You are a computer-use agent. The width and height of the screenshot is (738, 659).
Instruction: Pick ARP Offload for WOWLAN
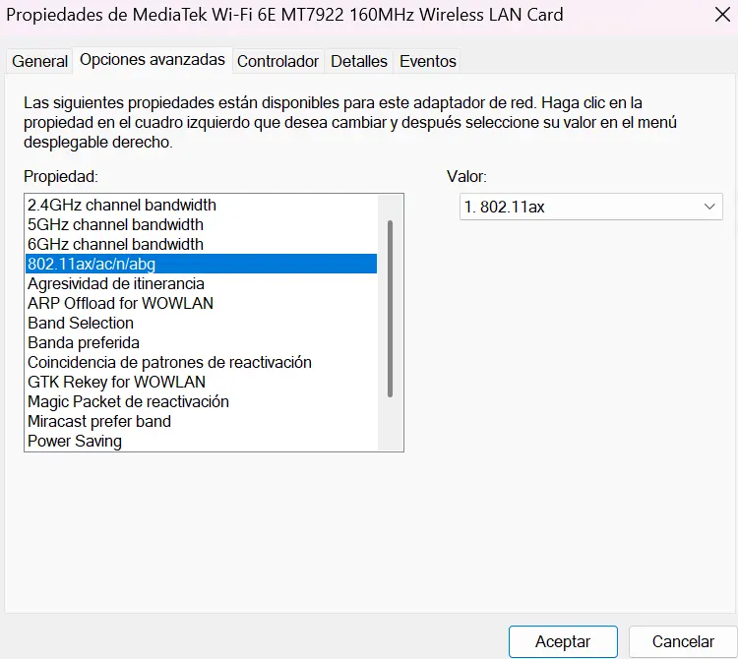tap(202, 303)
